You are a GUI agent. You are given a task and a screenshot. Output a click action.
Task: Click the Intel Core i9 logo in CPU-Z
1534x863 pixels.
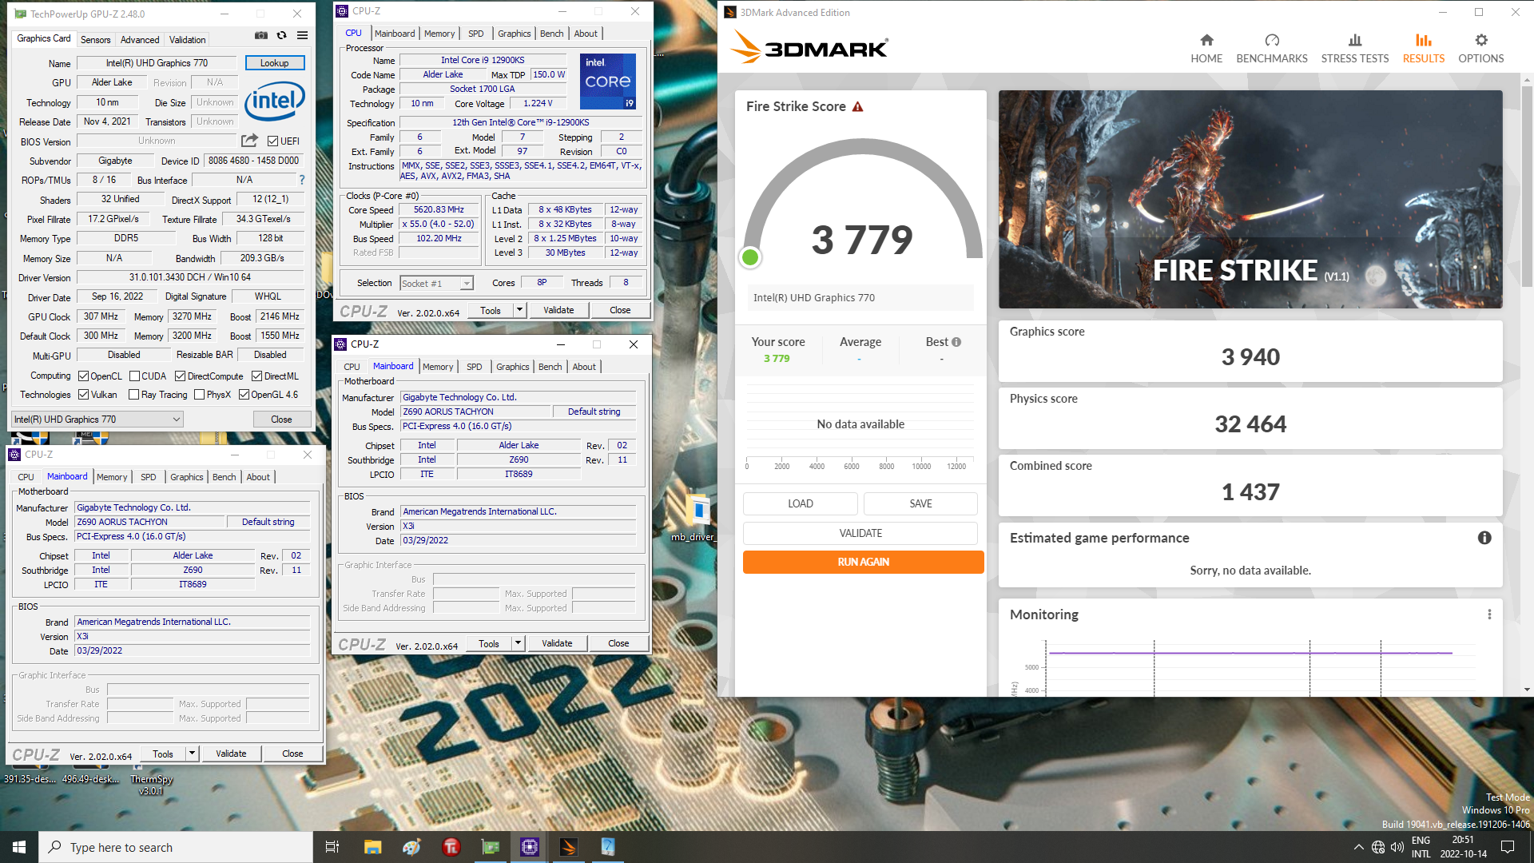(x=608, y=82)
